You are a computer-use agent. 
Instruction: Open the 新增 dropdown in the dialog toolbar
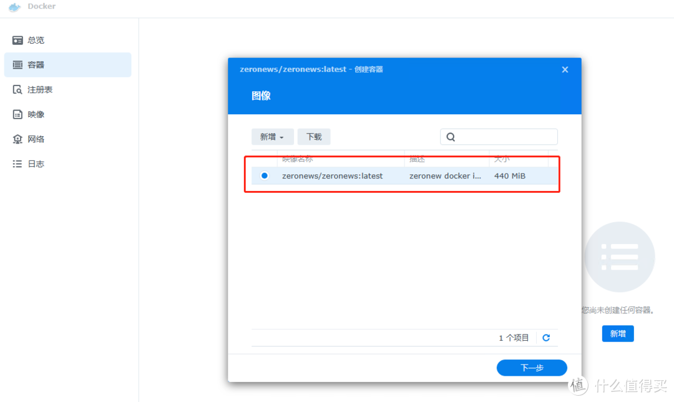tap(272, 136)
